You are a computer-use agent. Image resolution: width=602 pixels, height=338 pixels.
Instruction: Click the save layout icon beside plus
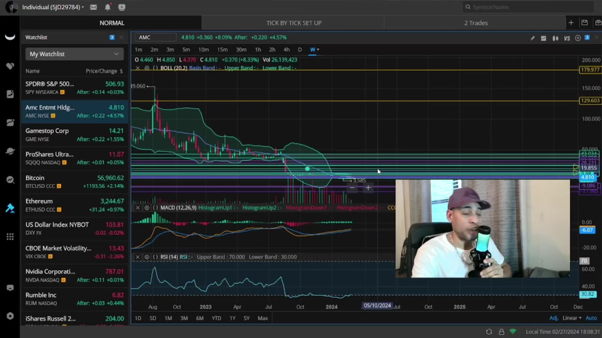pos(584,23)
